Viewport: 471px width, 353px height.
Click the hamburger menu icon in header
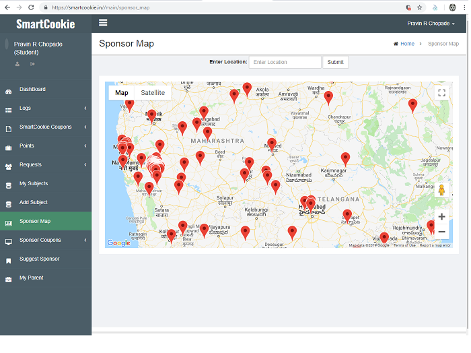pyautogui.click(x=103, y=23)
